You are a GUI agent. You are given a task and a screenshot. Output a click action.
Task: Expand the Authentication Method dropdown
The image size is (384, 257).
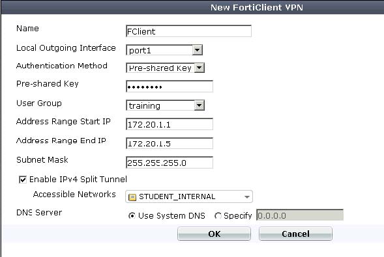click(199, 68)
